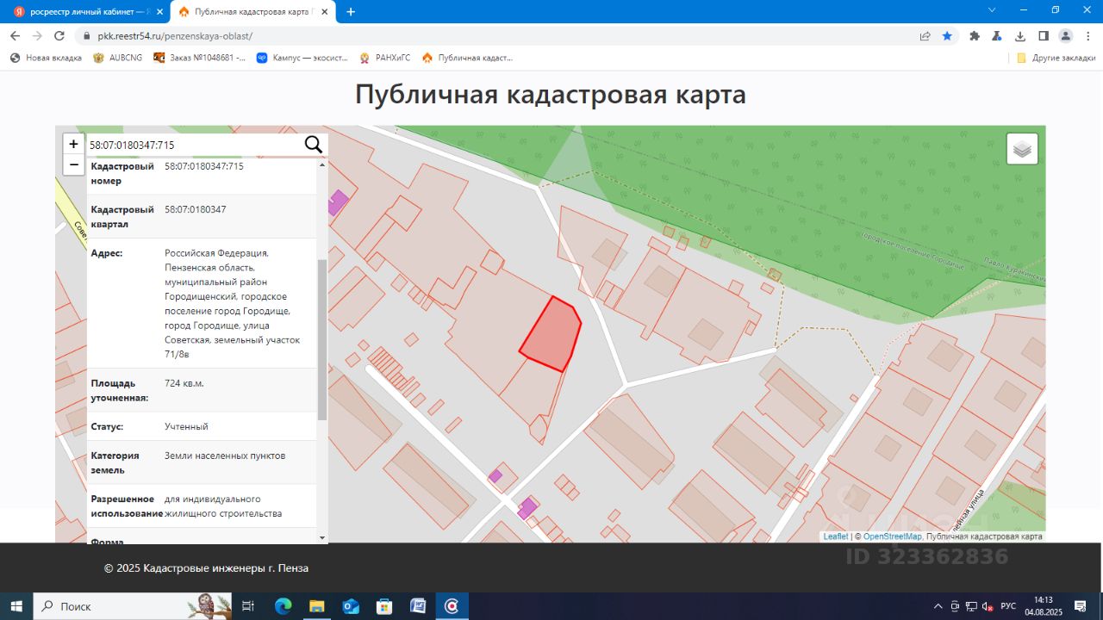Open Outlook from the taskbar
Image resolution: width=1103 pixels, height=620 pixels.
coord(351,606)
